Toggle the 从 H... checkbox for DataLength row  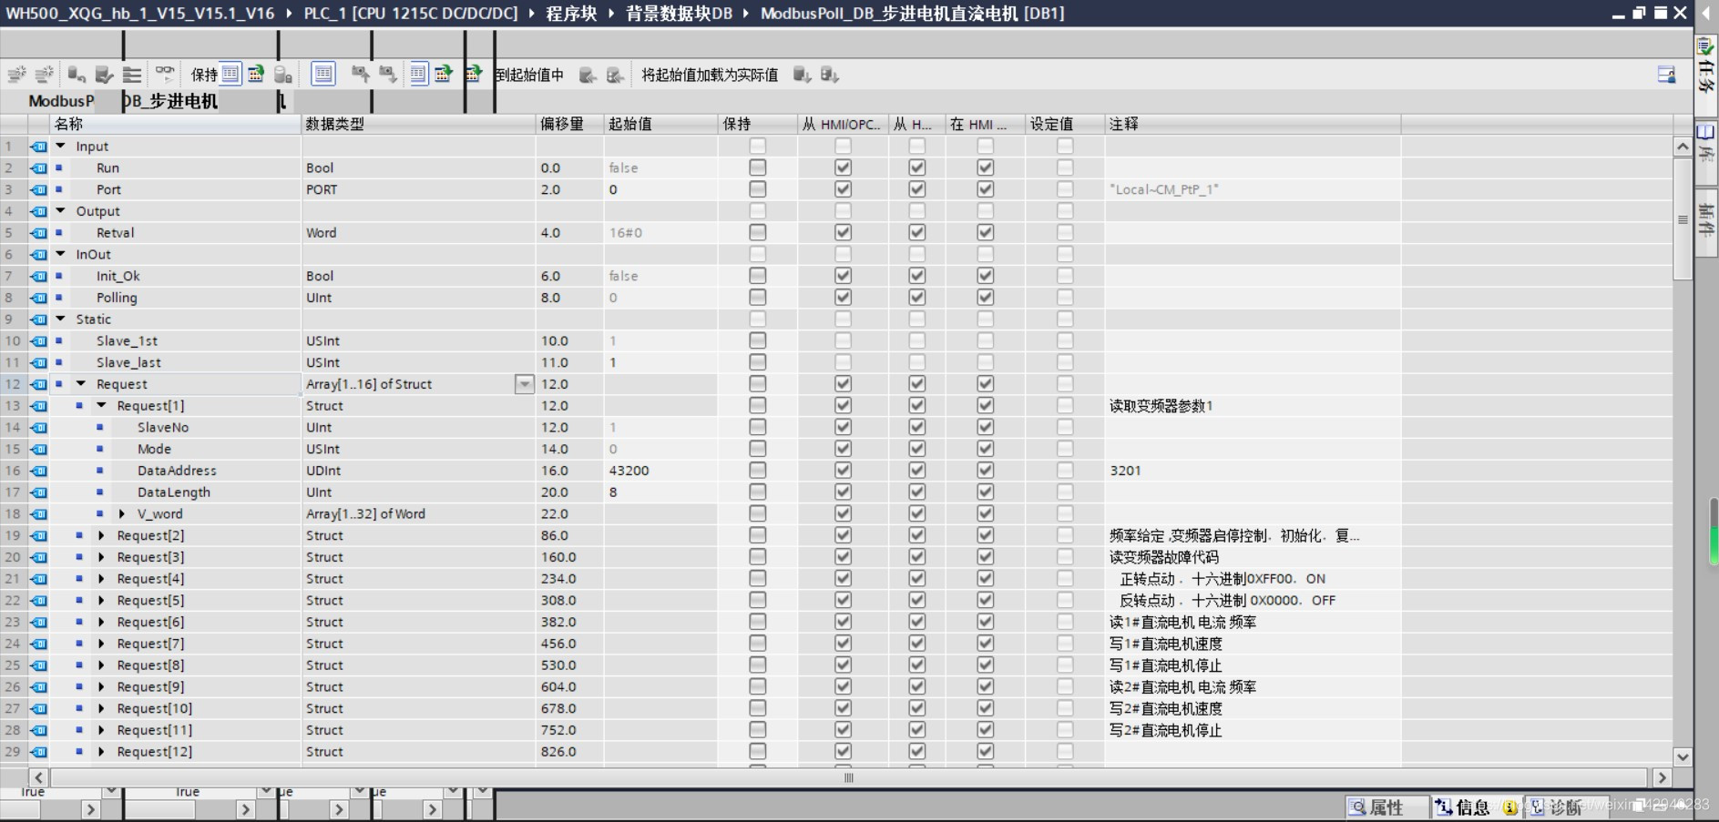917,492
